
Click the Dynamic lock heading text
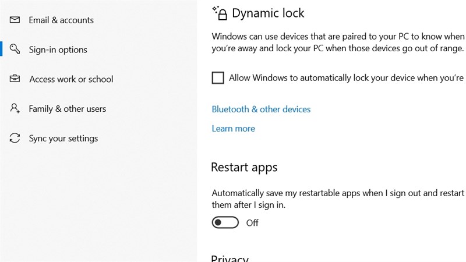tap(268, 13)
